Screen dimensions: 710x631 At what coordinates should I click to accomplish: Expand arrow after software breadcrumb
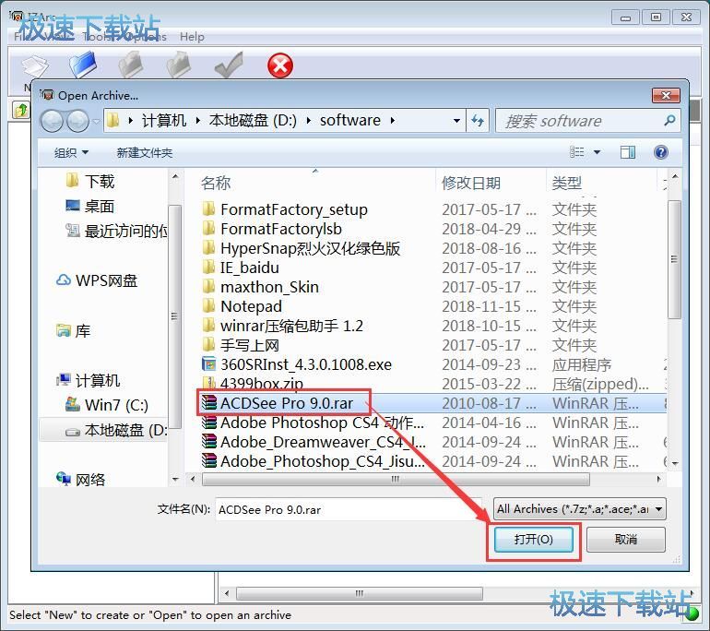(392, 121)
